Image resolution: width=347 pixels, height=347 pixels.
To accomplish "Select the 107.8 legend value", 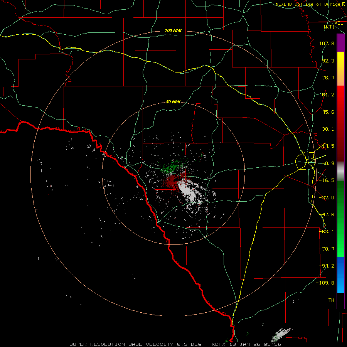I will pyautogui.click(x=327, y=43).
